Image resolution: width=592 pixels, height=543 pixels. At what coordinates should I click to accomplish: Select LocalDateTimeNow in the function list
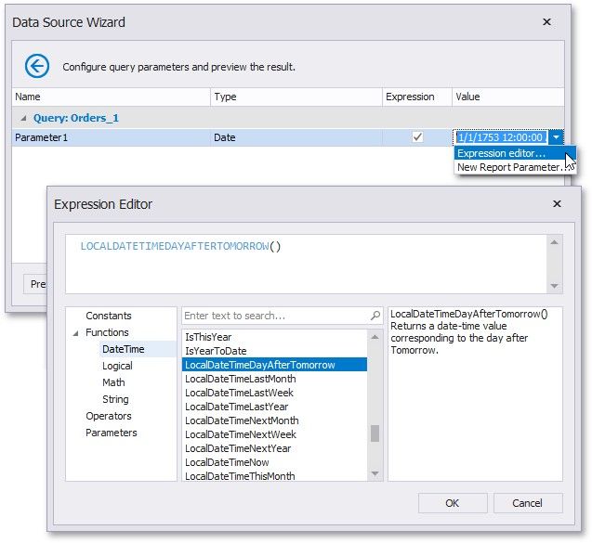(x=227, y=462)
